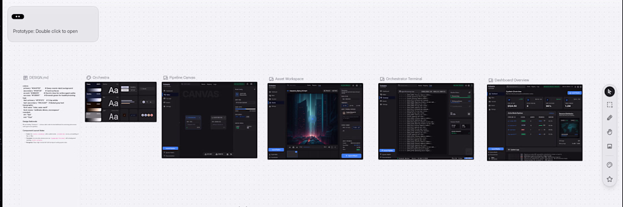Click Launch Pipeline button in Asset Workspace frame
Viewport: 623px width, 207px height.
[x=276, y=149]
